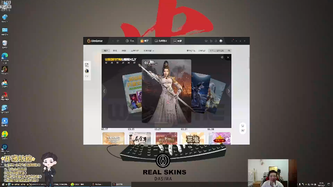Select the highlighted first store sub-tab
The height and width of the screenshot is (187, 333).
pyautogui.click(x=106, y=51)
